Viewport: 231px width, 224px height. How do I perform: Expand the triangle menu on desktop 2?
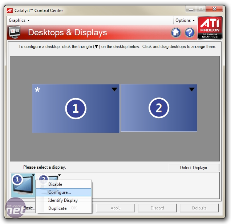coord(192,89)
